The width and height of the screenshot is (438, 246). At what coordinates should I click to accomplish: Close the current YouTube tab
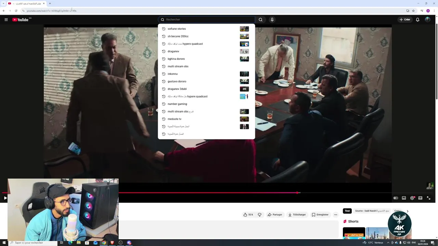click(x=44, y=3)
